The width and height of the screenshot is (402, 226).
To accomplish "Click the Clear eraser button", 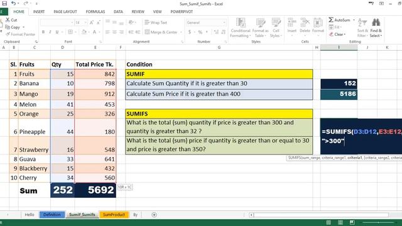I will (337, 34).
